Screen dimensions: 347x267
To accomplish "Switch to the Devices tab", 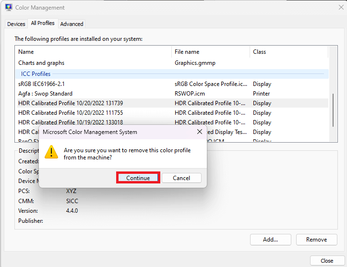I will (16, 24).
